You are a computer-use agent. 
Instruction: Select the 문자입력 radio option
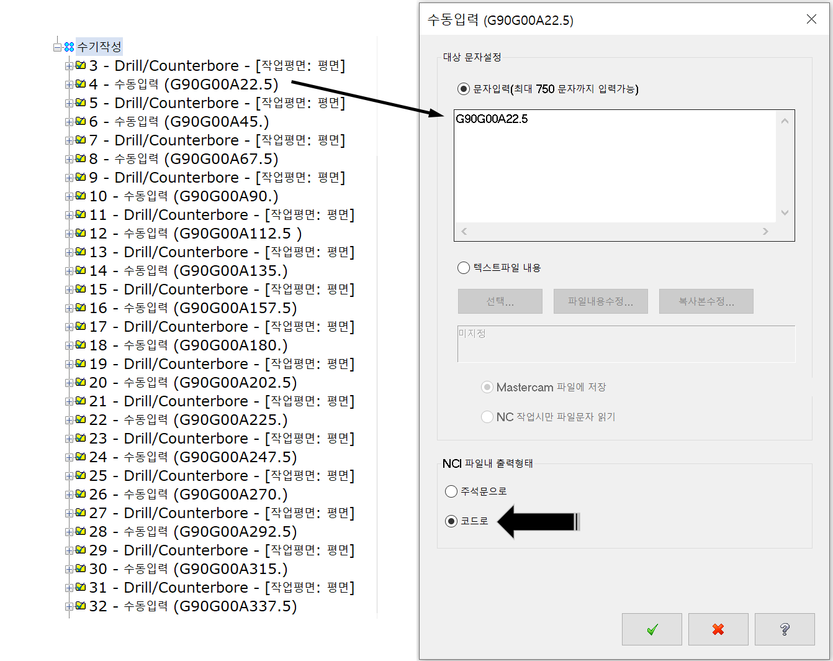pyautogui.click(x=463, y=89)
